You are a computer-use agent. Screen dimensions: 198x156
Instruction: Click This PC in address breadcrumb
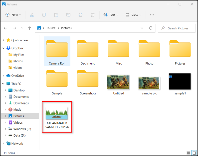coord(51,28)
